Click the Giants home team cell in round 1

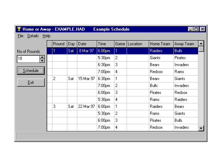pos(161,58)
